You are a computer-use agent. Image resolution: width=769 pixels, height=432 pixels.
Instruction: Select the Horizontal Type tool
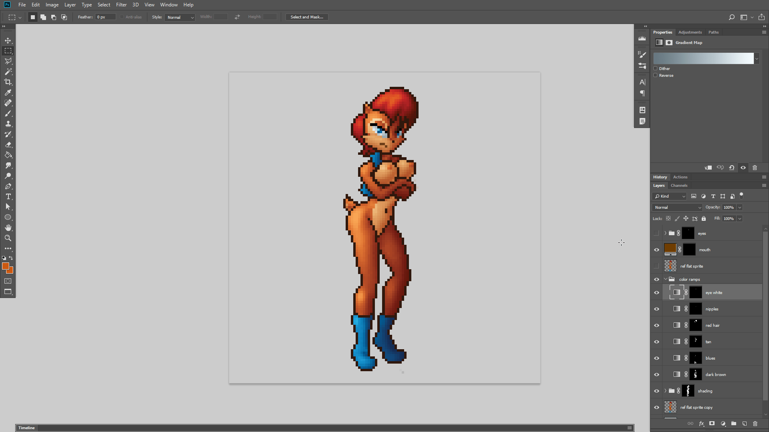8,196
